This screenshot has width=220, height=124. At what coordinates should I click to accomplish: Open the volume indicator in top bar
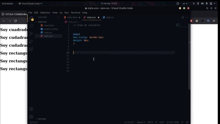(202, 3)
